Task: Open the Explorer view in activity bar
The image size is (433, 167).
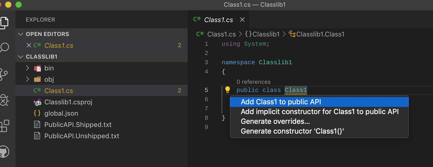Action: click(x=4, y=23)
